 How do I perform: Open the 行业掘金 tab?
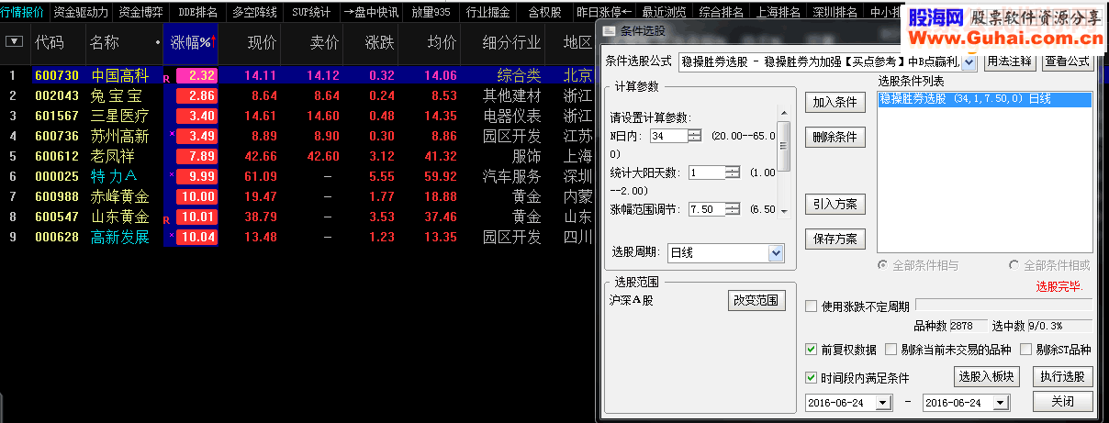487,12
